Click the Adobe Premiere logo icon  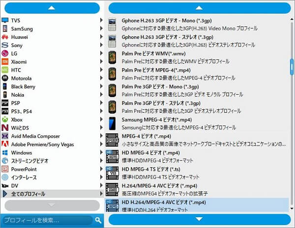tap(5, 144)
